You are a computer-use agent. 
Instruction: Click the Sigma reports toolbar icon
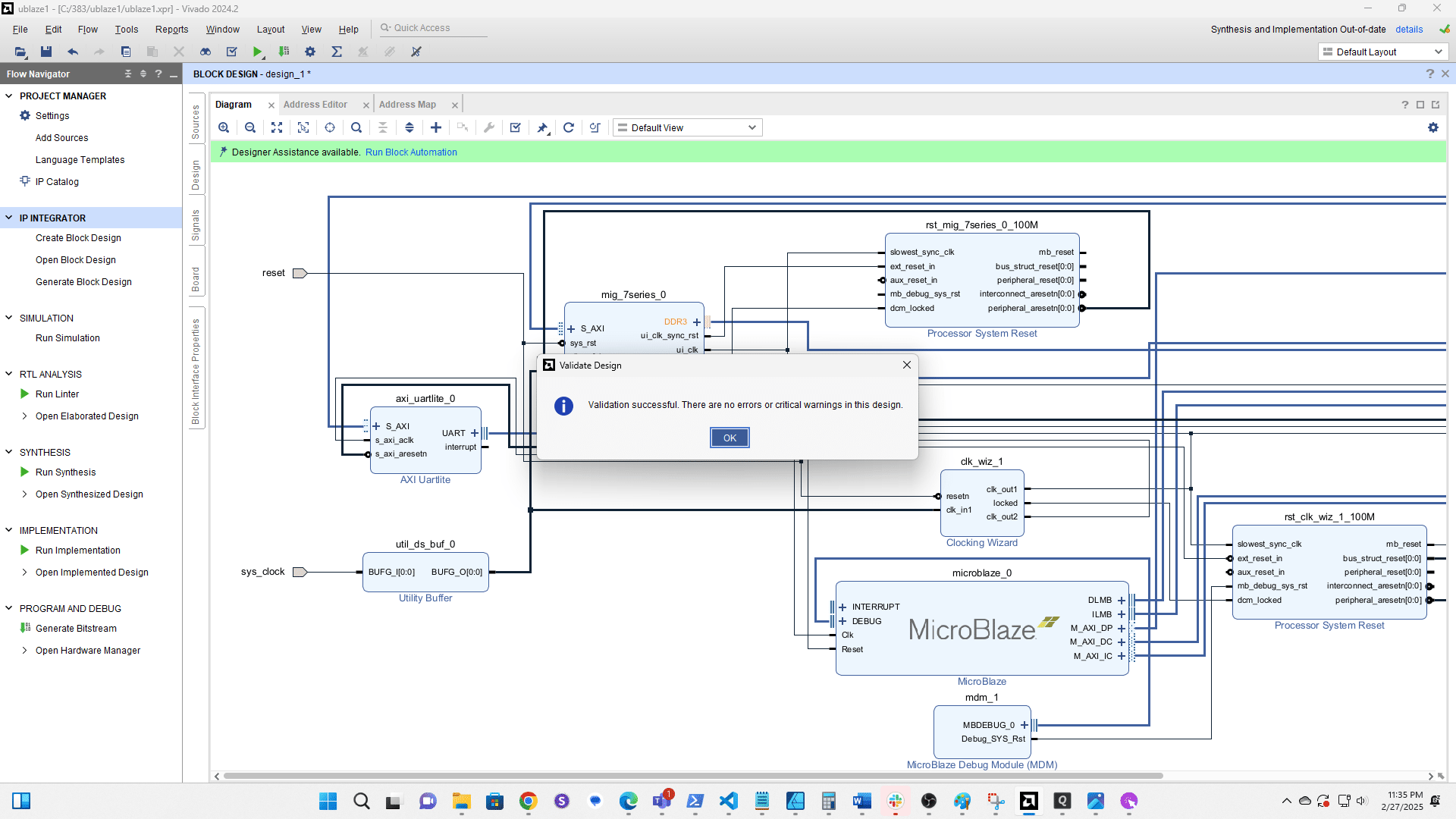point(337,52)
